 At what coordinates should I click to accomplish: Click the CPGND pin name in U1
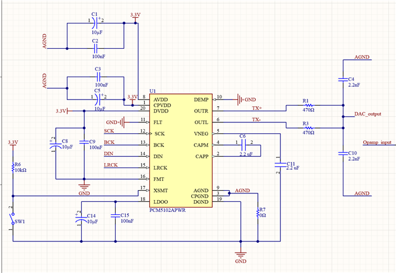point(199,196)
